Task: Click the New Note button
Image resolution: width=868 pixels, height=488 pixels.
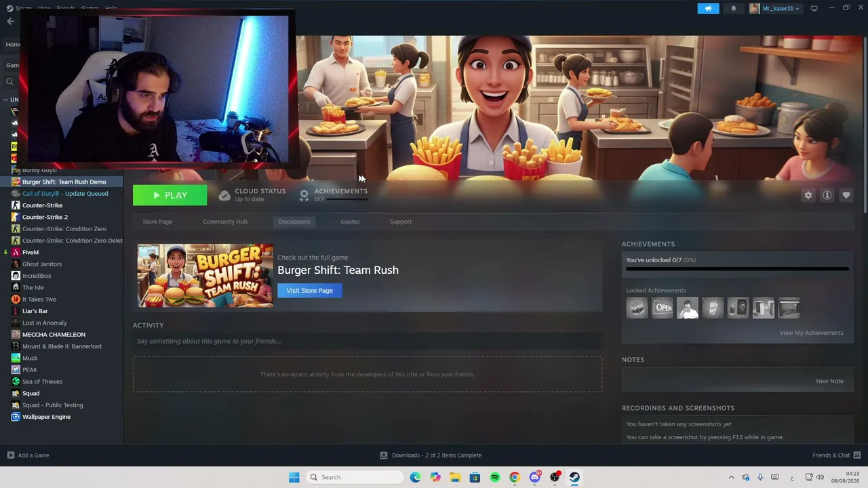Action: click(830, 381)
